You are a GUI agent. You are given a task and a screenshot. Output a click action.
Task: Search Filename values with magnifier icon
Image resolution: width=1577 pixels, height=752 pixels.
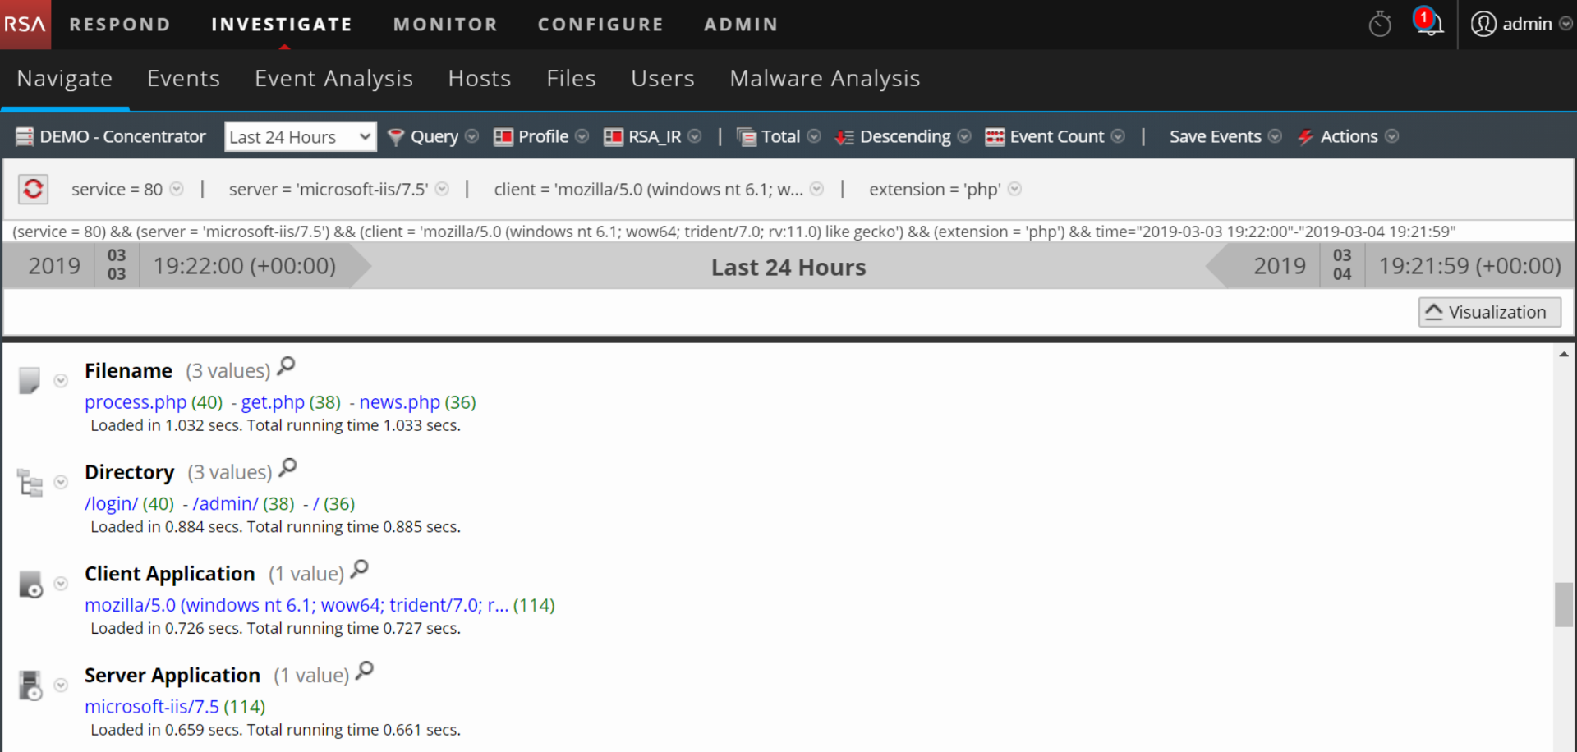(x=286, y=366)
